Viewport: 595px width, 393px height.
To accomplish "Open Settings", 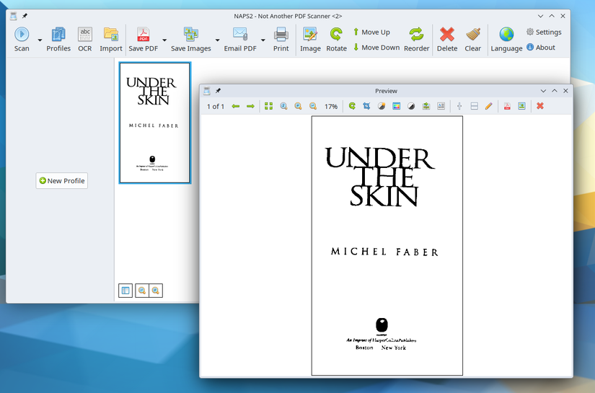I will [x=544, y=32].
